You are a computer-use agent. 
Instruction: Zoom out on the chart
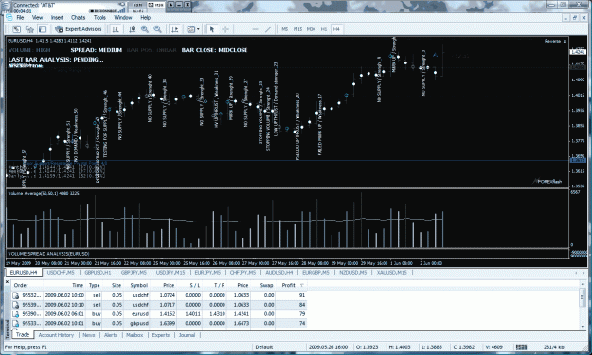157,29
